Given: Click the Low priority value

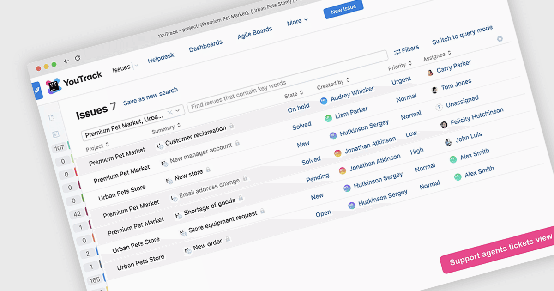Looking at the screenshot, I should (x=411, y=134).
